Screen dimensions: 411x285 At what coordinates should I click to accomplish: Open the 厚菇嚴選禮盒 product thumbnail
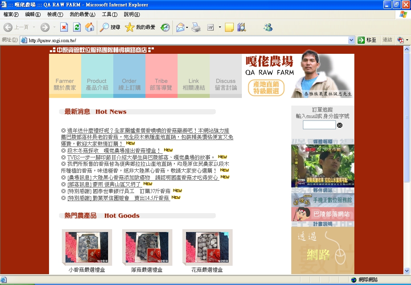click(147, 247)
